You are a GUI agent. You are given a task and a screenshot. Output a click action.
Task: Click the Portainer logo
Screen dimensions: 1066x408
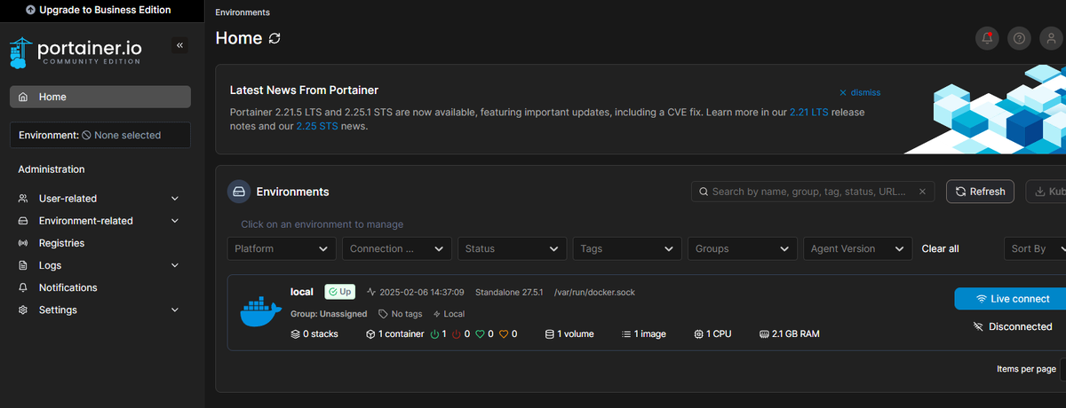click(78, 51)
